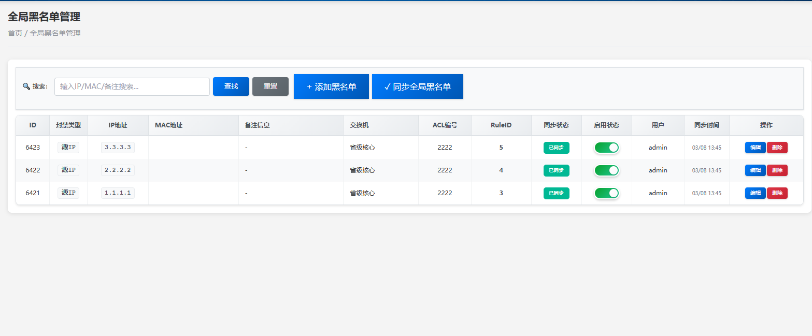
Task: Click the 已同步 badge in row 6421
Action: point(557,193)
